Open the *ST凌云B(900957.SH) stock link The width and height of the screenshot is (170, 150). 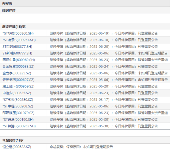[x=19, y=40]
